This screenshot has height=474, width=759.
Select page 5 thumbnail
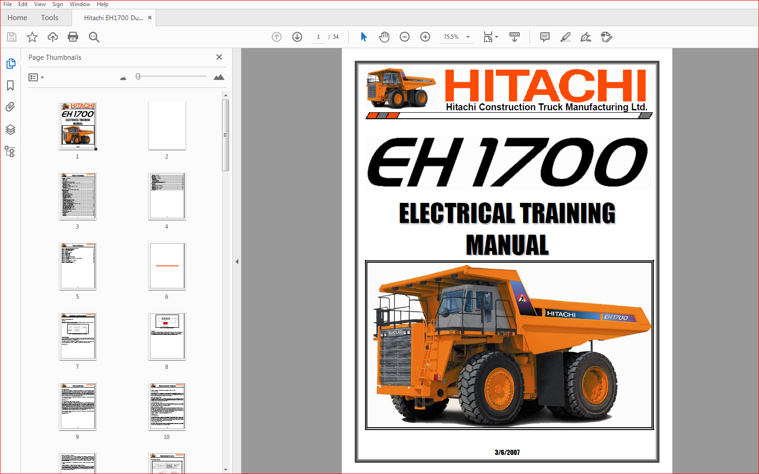coord(78,266)
